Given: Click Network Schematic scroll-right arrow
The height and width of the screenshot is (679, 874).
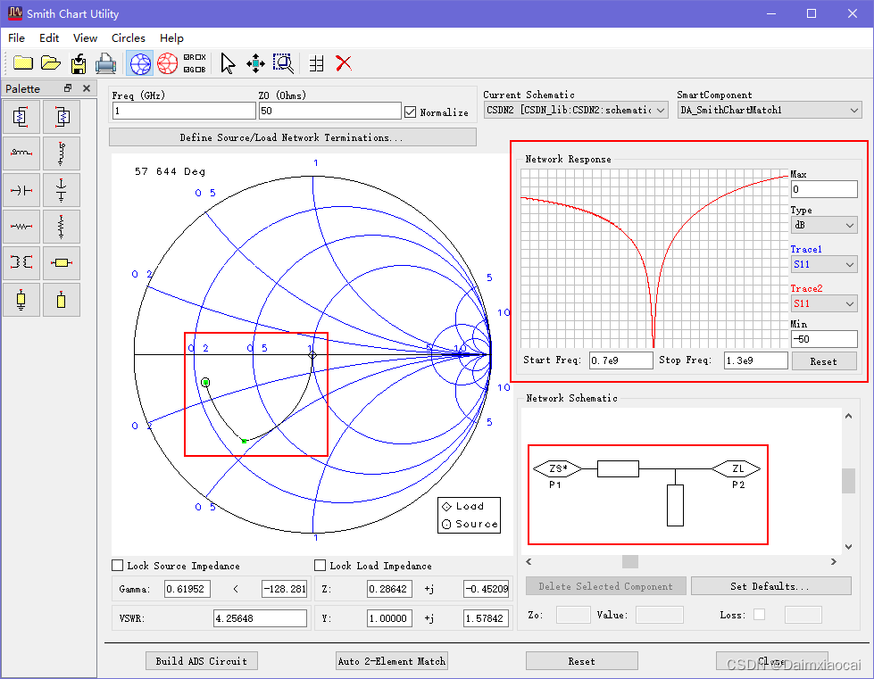Looking at the screenshot, I should coord(833,561).
